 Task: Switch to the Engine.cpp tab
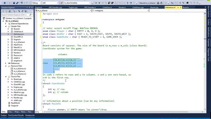[73, 7]
